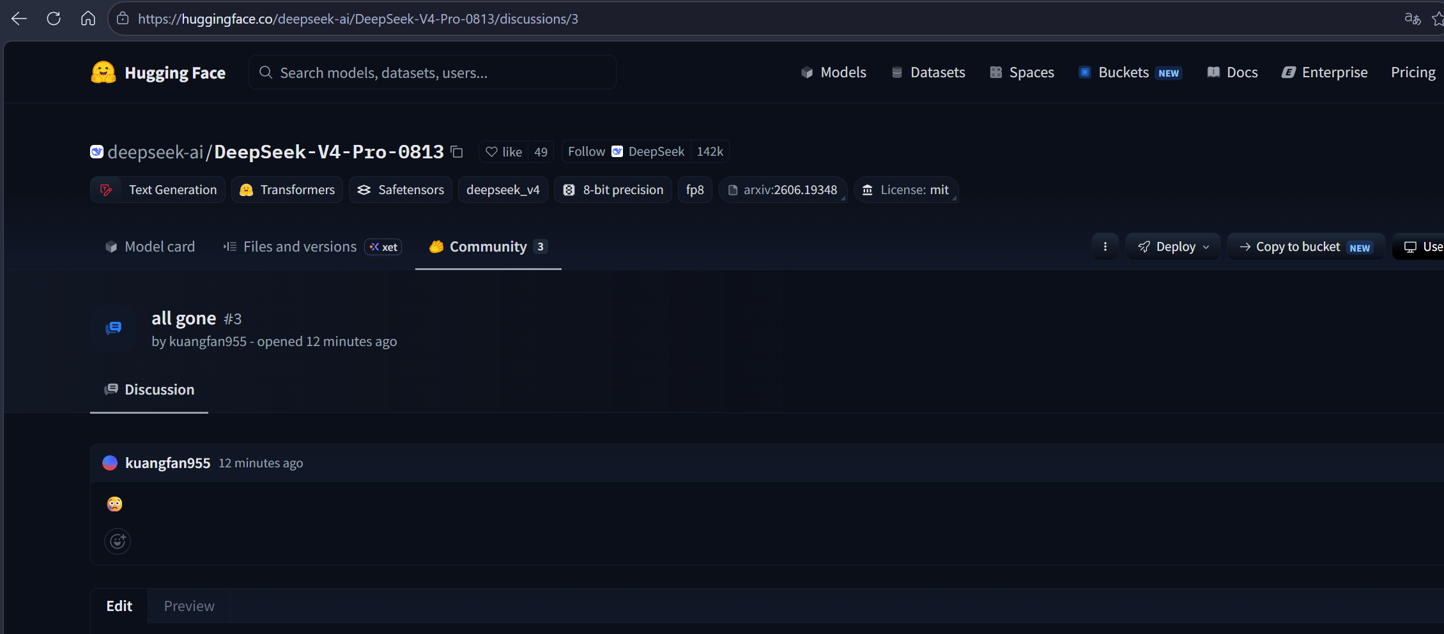This screenshot has height=634, width=1444.
Task: Focus the search models, datasets, users field
Action: tap(433, 73)
